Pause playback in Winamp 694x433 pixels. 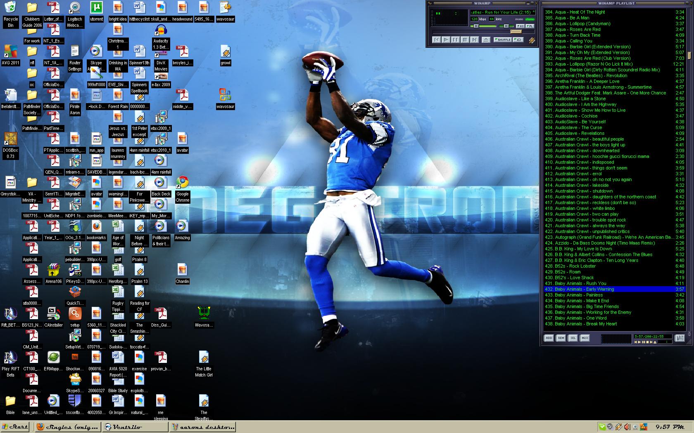[x=455, y=40]
